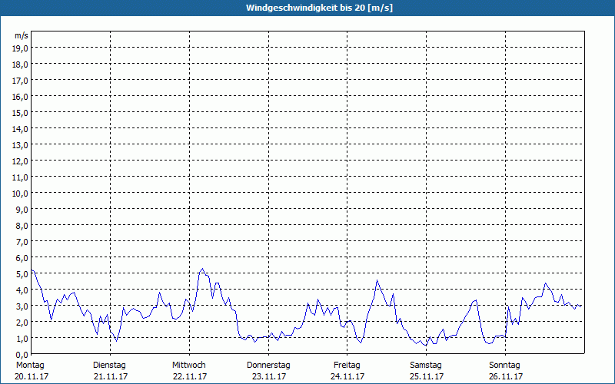The width and height of the screenshot is (615, 384).
Task: Select the 18,0 y-axis label
Action: coord(21,65)
